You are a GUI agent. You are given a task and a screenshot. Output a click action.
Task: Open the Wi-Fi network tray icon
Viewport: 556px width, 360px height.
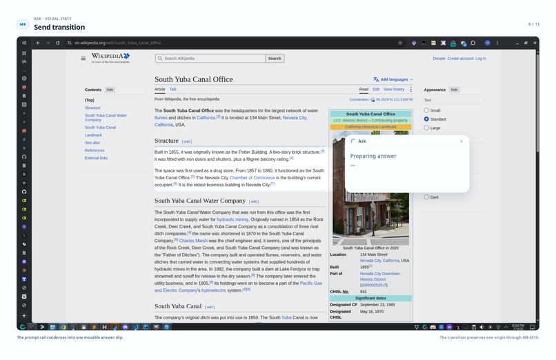pos(498,327)
